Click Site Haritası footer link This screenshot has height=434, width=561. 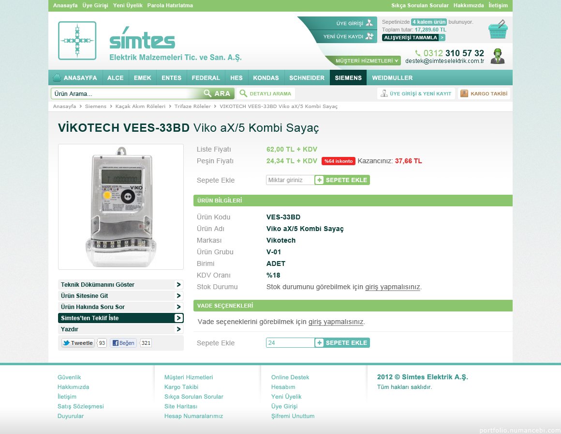click(181, 406)
